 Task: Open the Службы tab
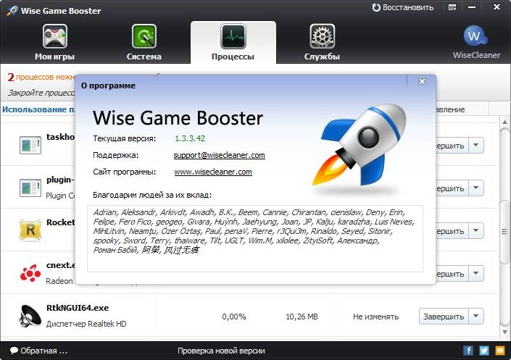[322, 42]
